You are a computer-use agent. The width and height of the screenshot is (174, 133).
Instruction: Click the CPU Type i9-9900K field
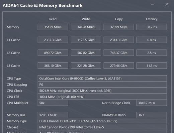102,78
